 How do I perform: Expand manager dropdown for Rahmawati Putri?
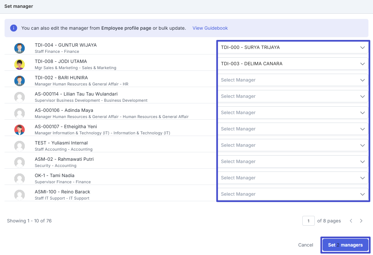point(293,162)
